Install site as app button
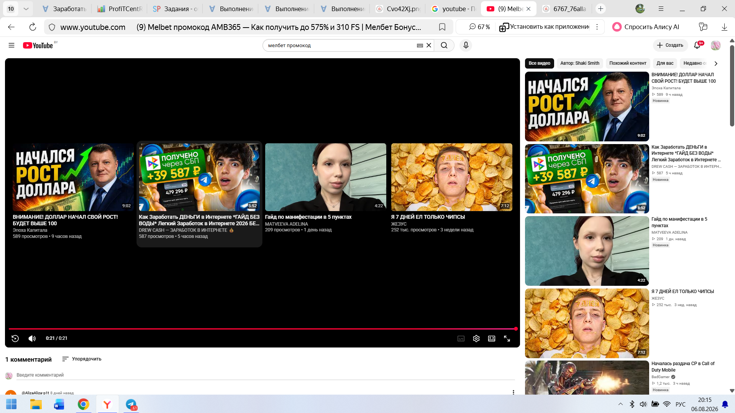Screen dimensions: 735x413 coord(544,27)
